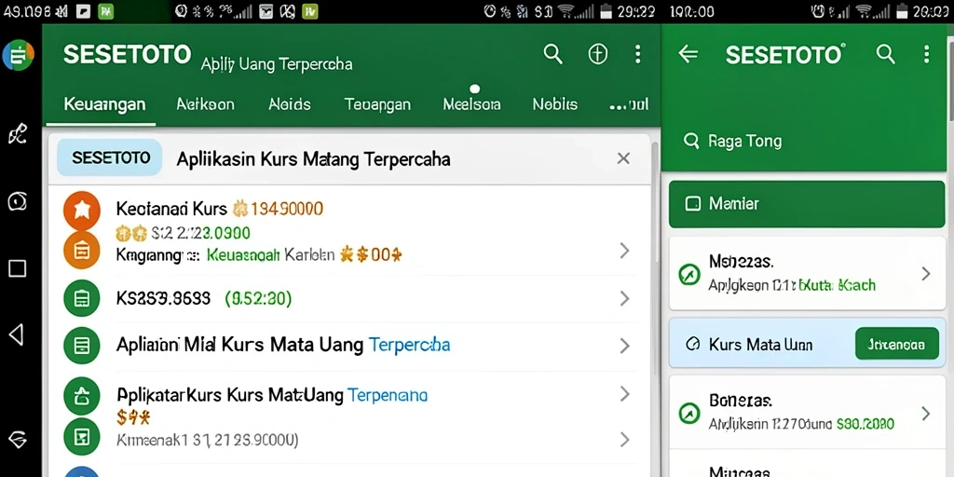
Task: Tap the orange star icon beside Keotanad Kurs
Action: [82, 210]
